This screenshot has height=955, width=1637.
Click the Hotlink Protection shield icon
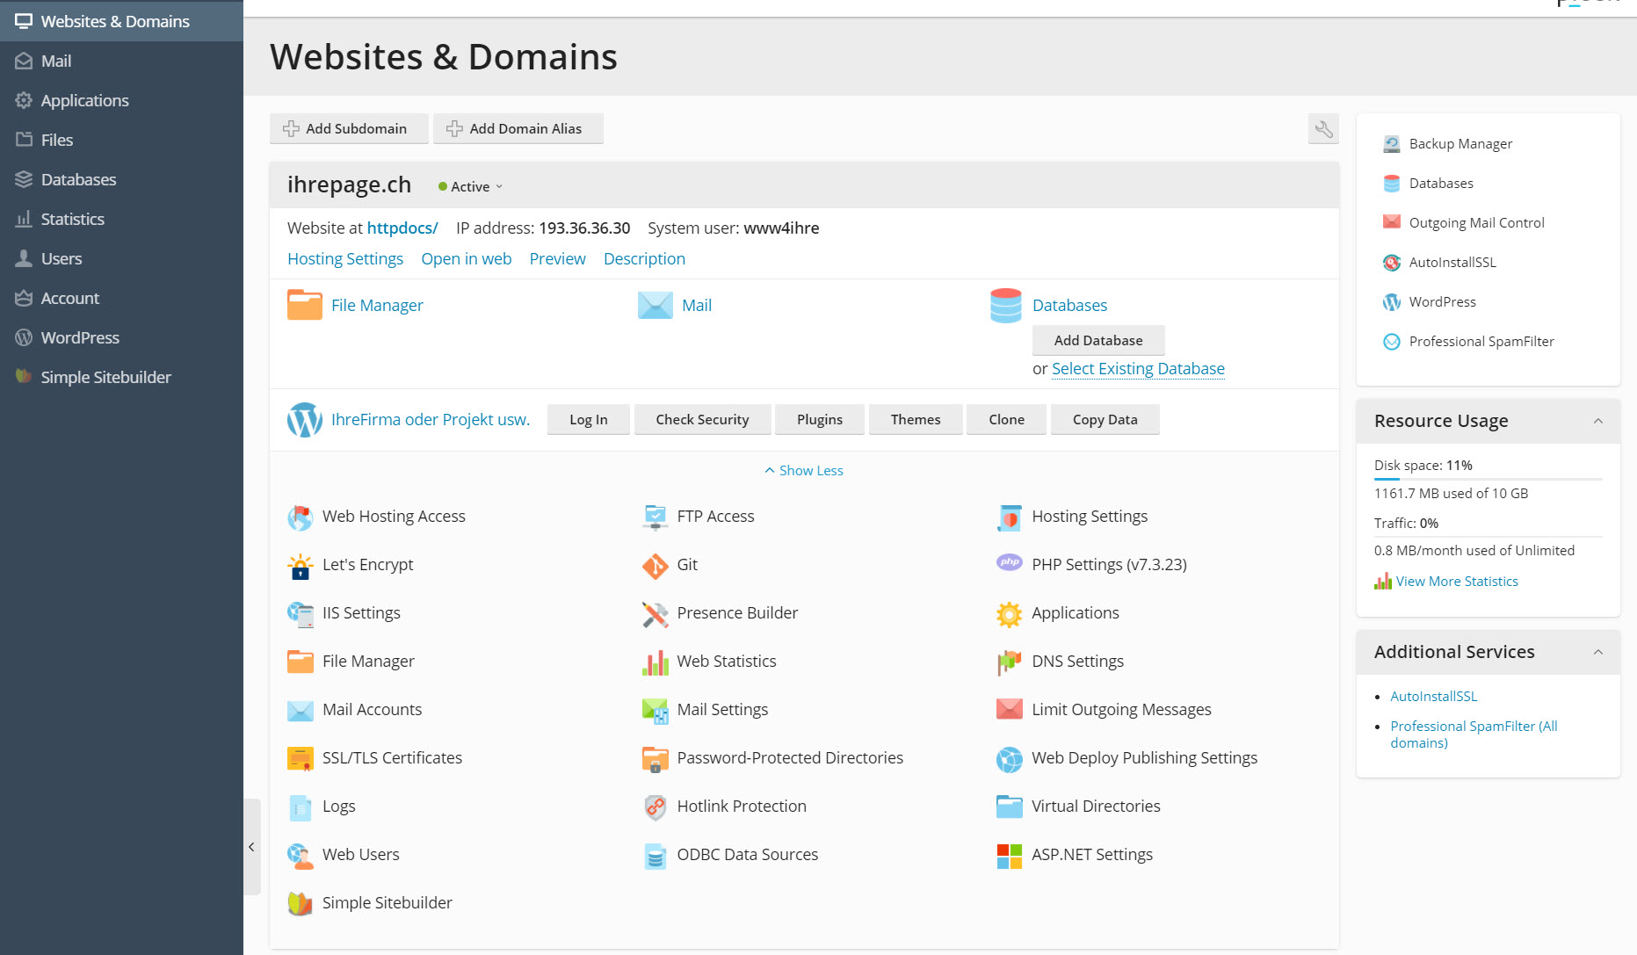(x=655, y=807)
